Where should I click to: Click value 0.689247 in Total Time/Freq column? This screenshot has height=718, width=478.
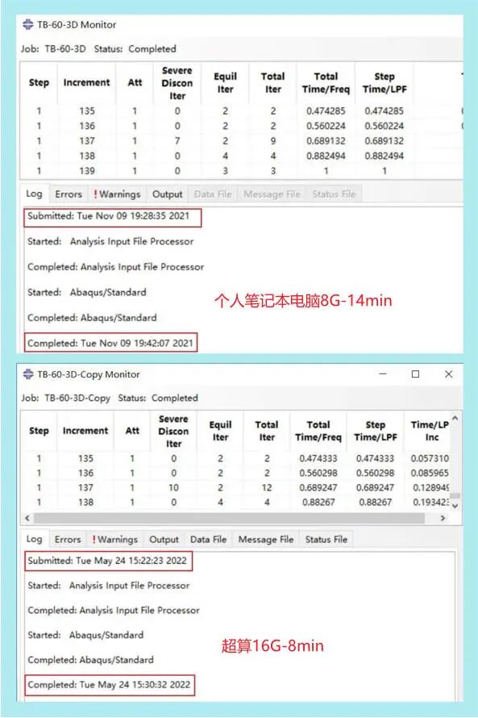(318, 487)
